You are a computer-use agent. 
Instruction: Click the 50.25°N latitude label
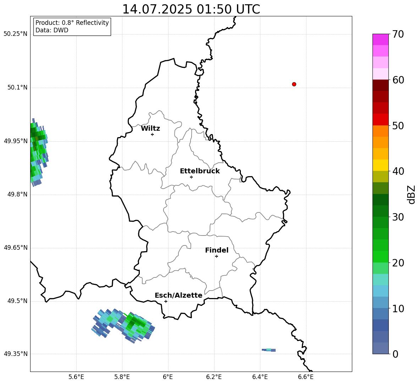point(16,34)
